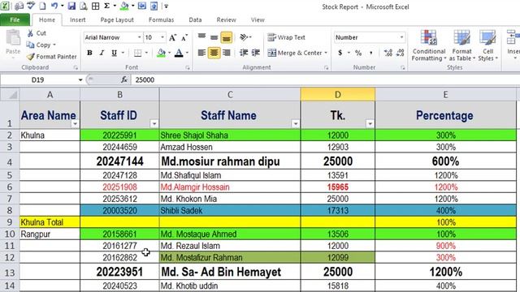Screen dimensions: 520x292
Task: Toggle Top Align
Action: point(201,37)
